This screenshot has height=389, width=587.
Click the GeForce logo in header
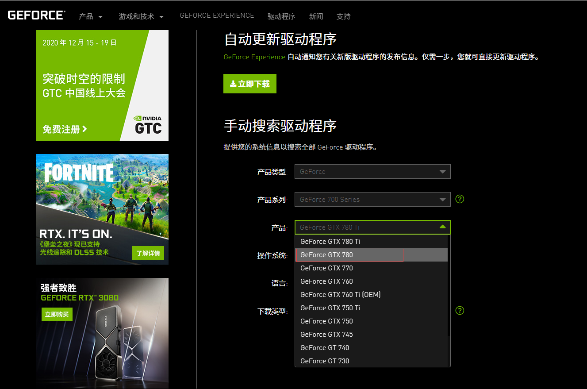pyautogui.click(x=36, y=15)
